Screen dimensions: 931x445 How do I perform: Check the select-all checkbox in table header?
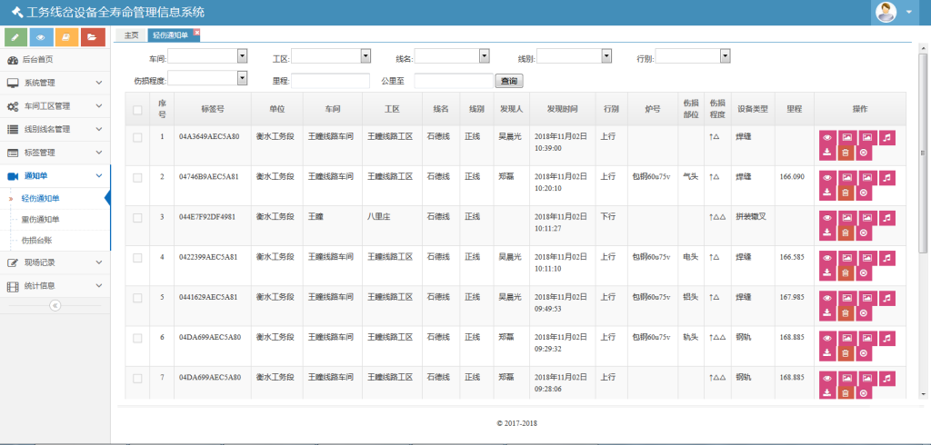point(137,110)
